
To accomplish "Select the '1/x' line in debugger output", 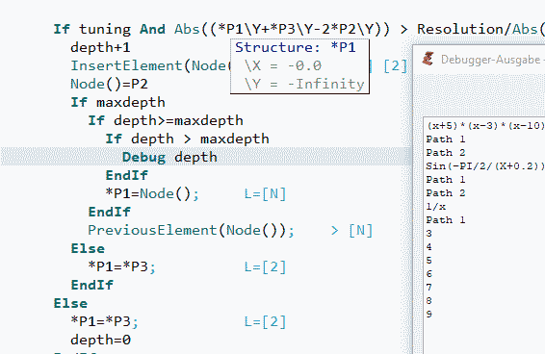I will tap(436, 207).
